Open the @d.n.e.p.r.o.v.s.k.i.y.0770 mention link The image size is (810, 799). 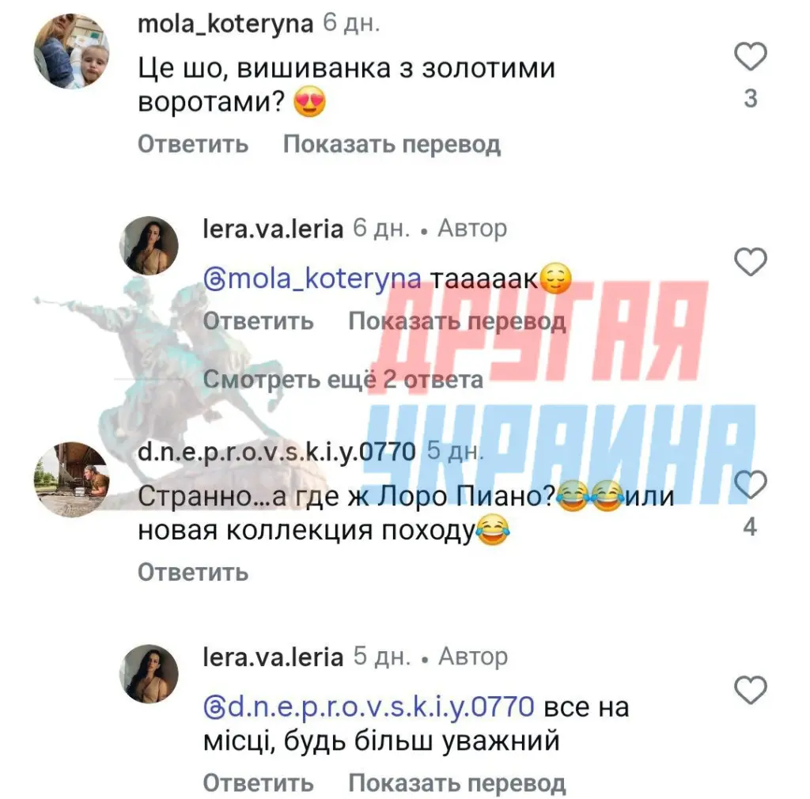tap(369, 707)
